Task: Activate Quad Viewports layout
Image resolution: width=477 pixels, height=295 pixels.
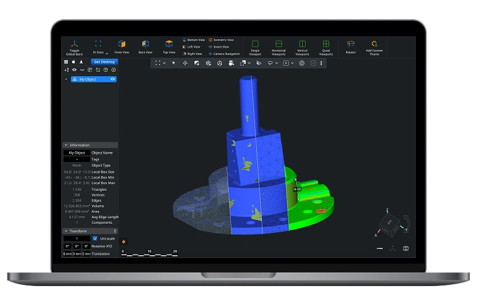Action: tap(326, 44)
